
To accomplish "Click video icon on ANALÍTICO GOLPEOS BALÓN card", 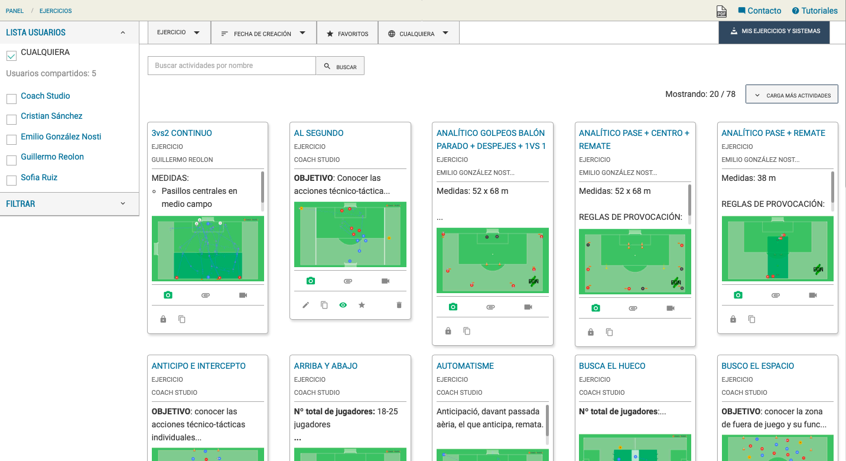I will (528, 307).
